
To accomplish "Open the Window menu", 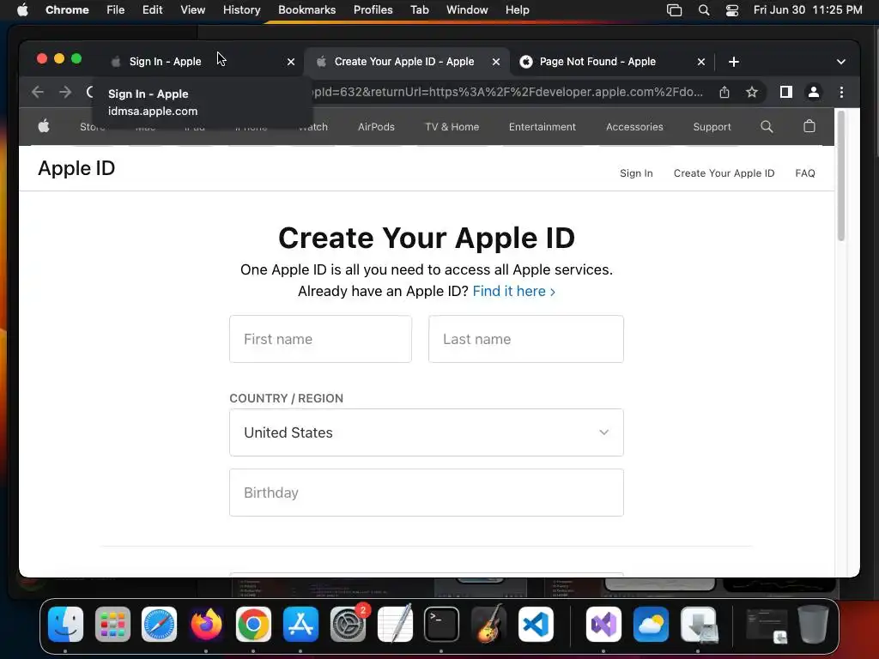I will point(467,10).
